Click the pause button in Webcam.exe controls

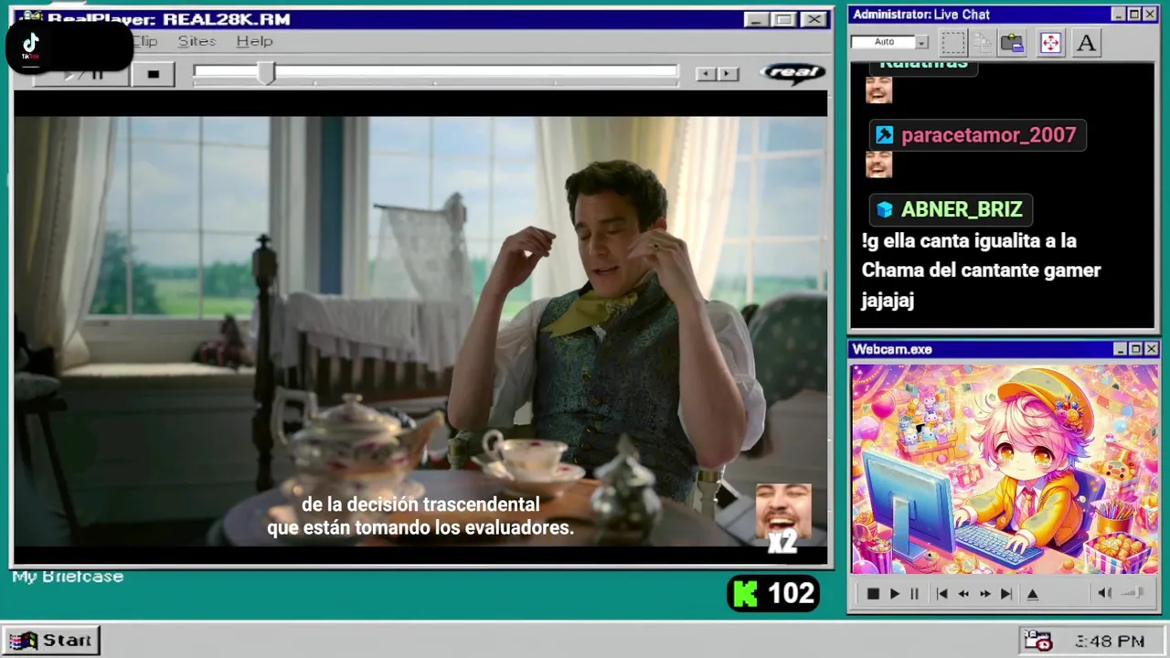(914, 593)
